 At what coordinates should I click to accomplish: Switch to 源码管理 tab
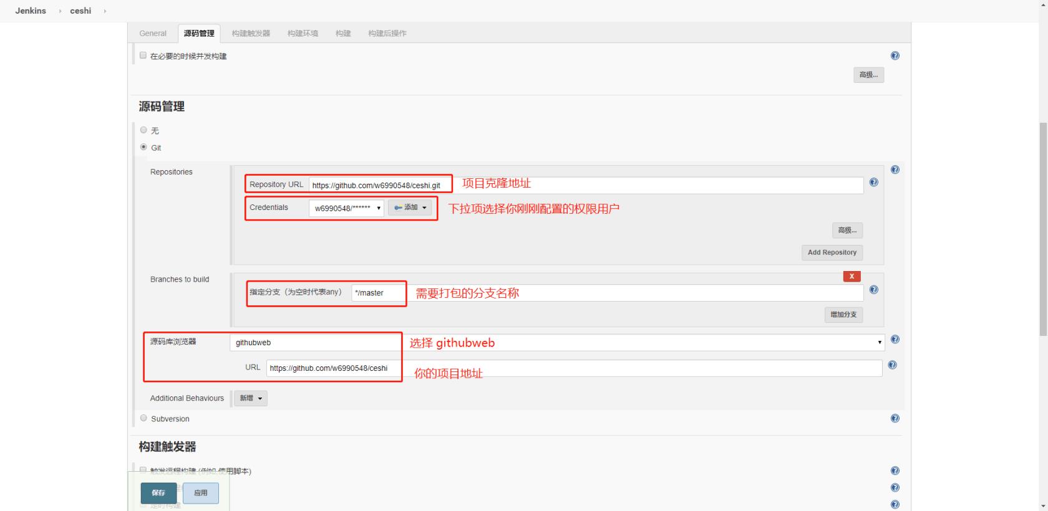(199, 34)
